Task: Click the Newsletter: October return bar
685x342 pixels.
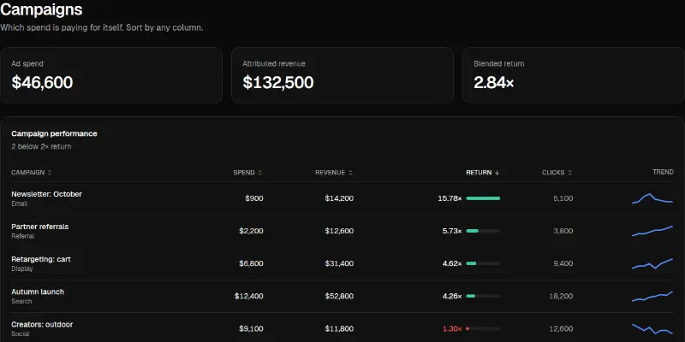Action: click(483, 198)
